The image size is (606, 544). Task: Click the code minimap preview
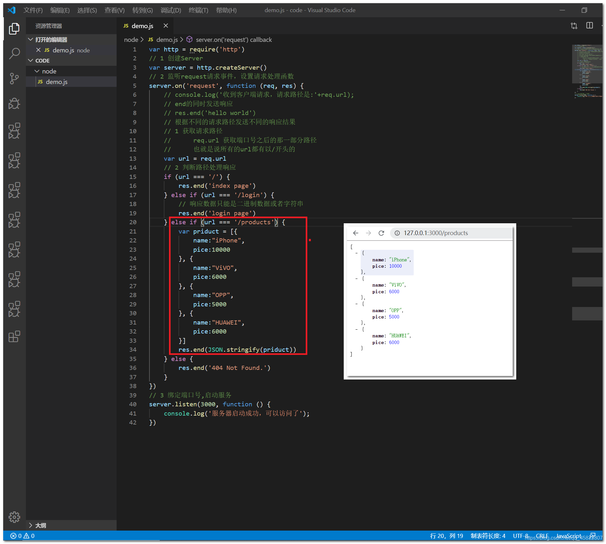pyautogui.click(x=587, y=71)
